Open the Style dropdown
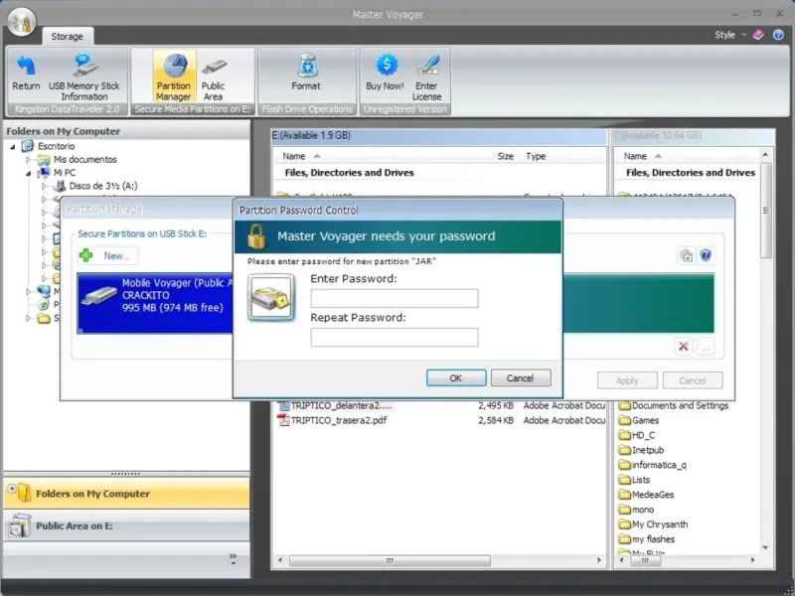Image resolution: width=795 pixels, height=596 pixels. tap(730, 35)
